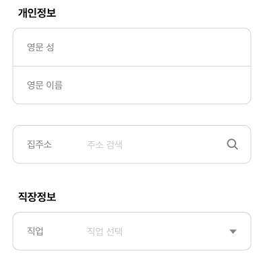Click the 검색 word in address placeholder
The width and height of the screenshot is (257, 265).
(x=114, y=145)
